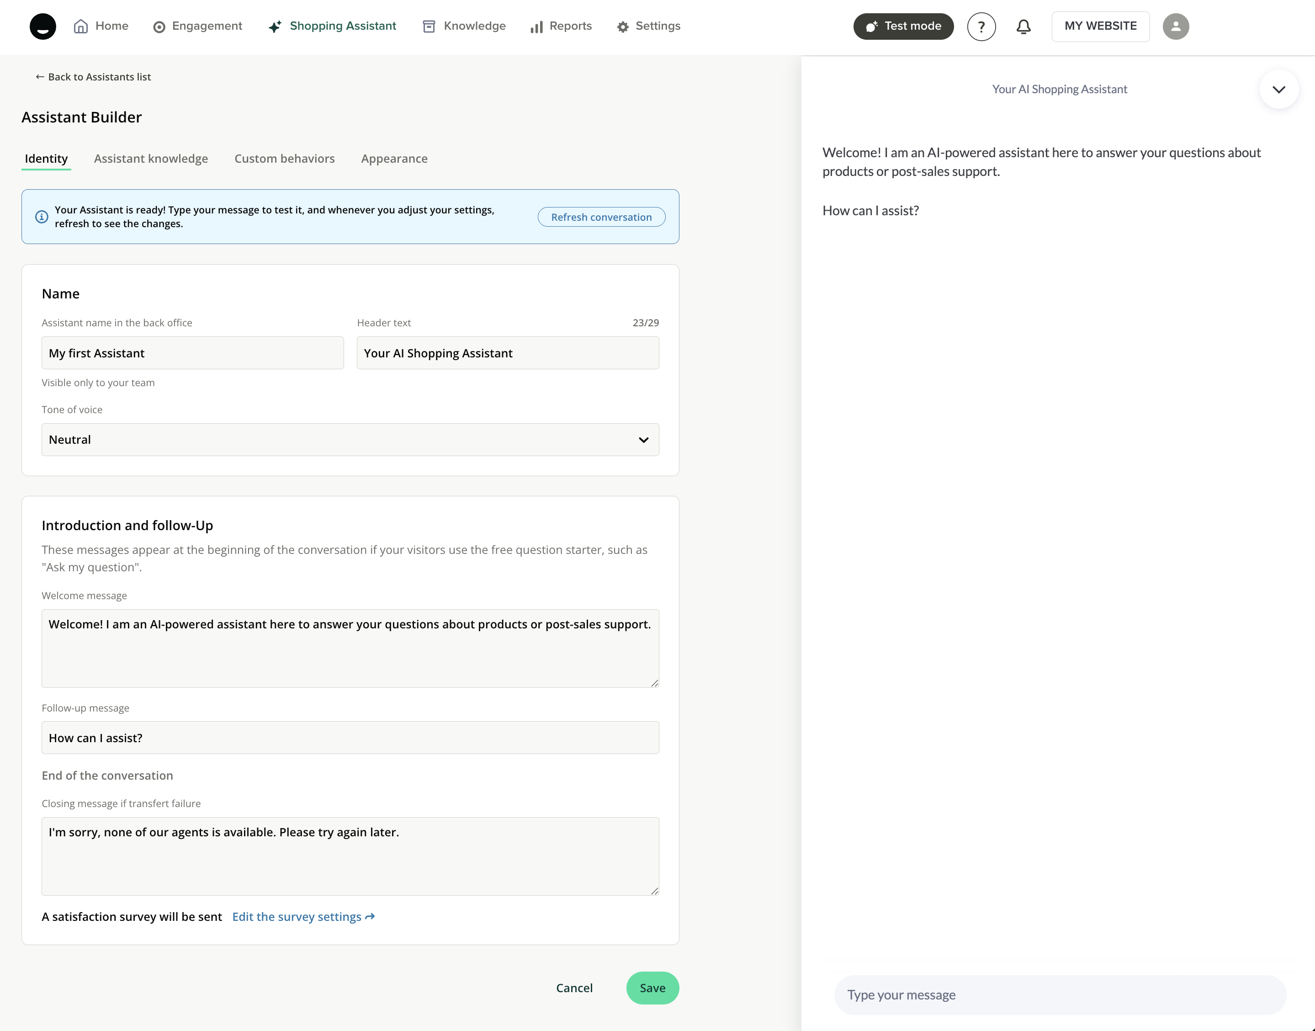Click the green Save button
Viewport: 1315px width, 1031px height.
pos(652,988)
